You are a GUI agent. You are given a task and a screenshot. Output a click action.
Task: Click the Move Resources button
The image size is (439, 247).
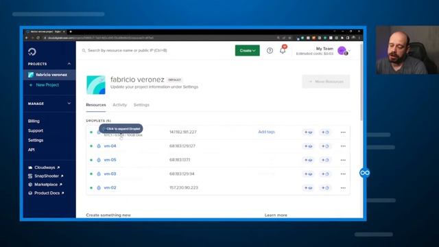(326, 82)
